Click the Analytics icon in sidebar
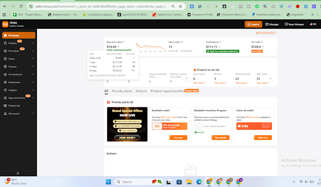 (x=5, y=90)
